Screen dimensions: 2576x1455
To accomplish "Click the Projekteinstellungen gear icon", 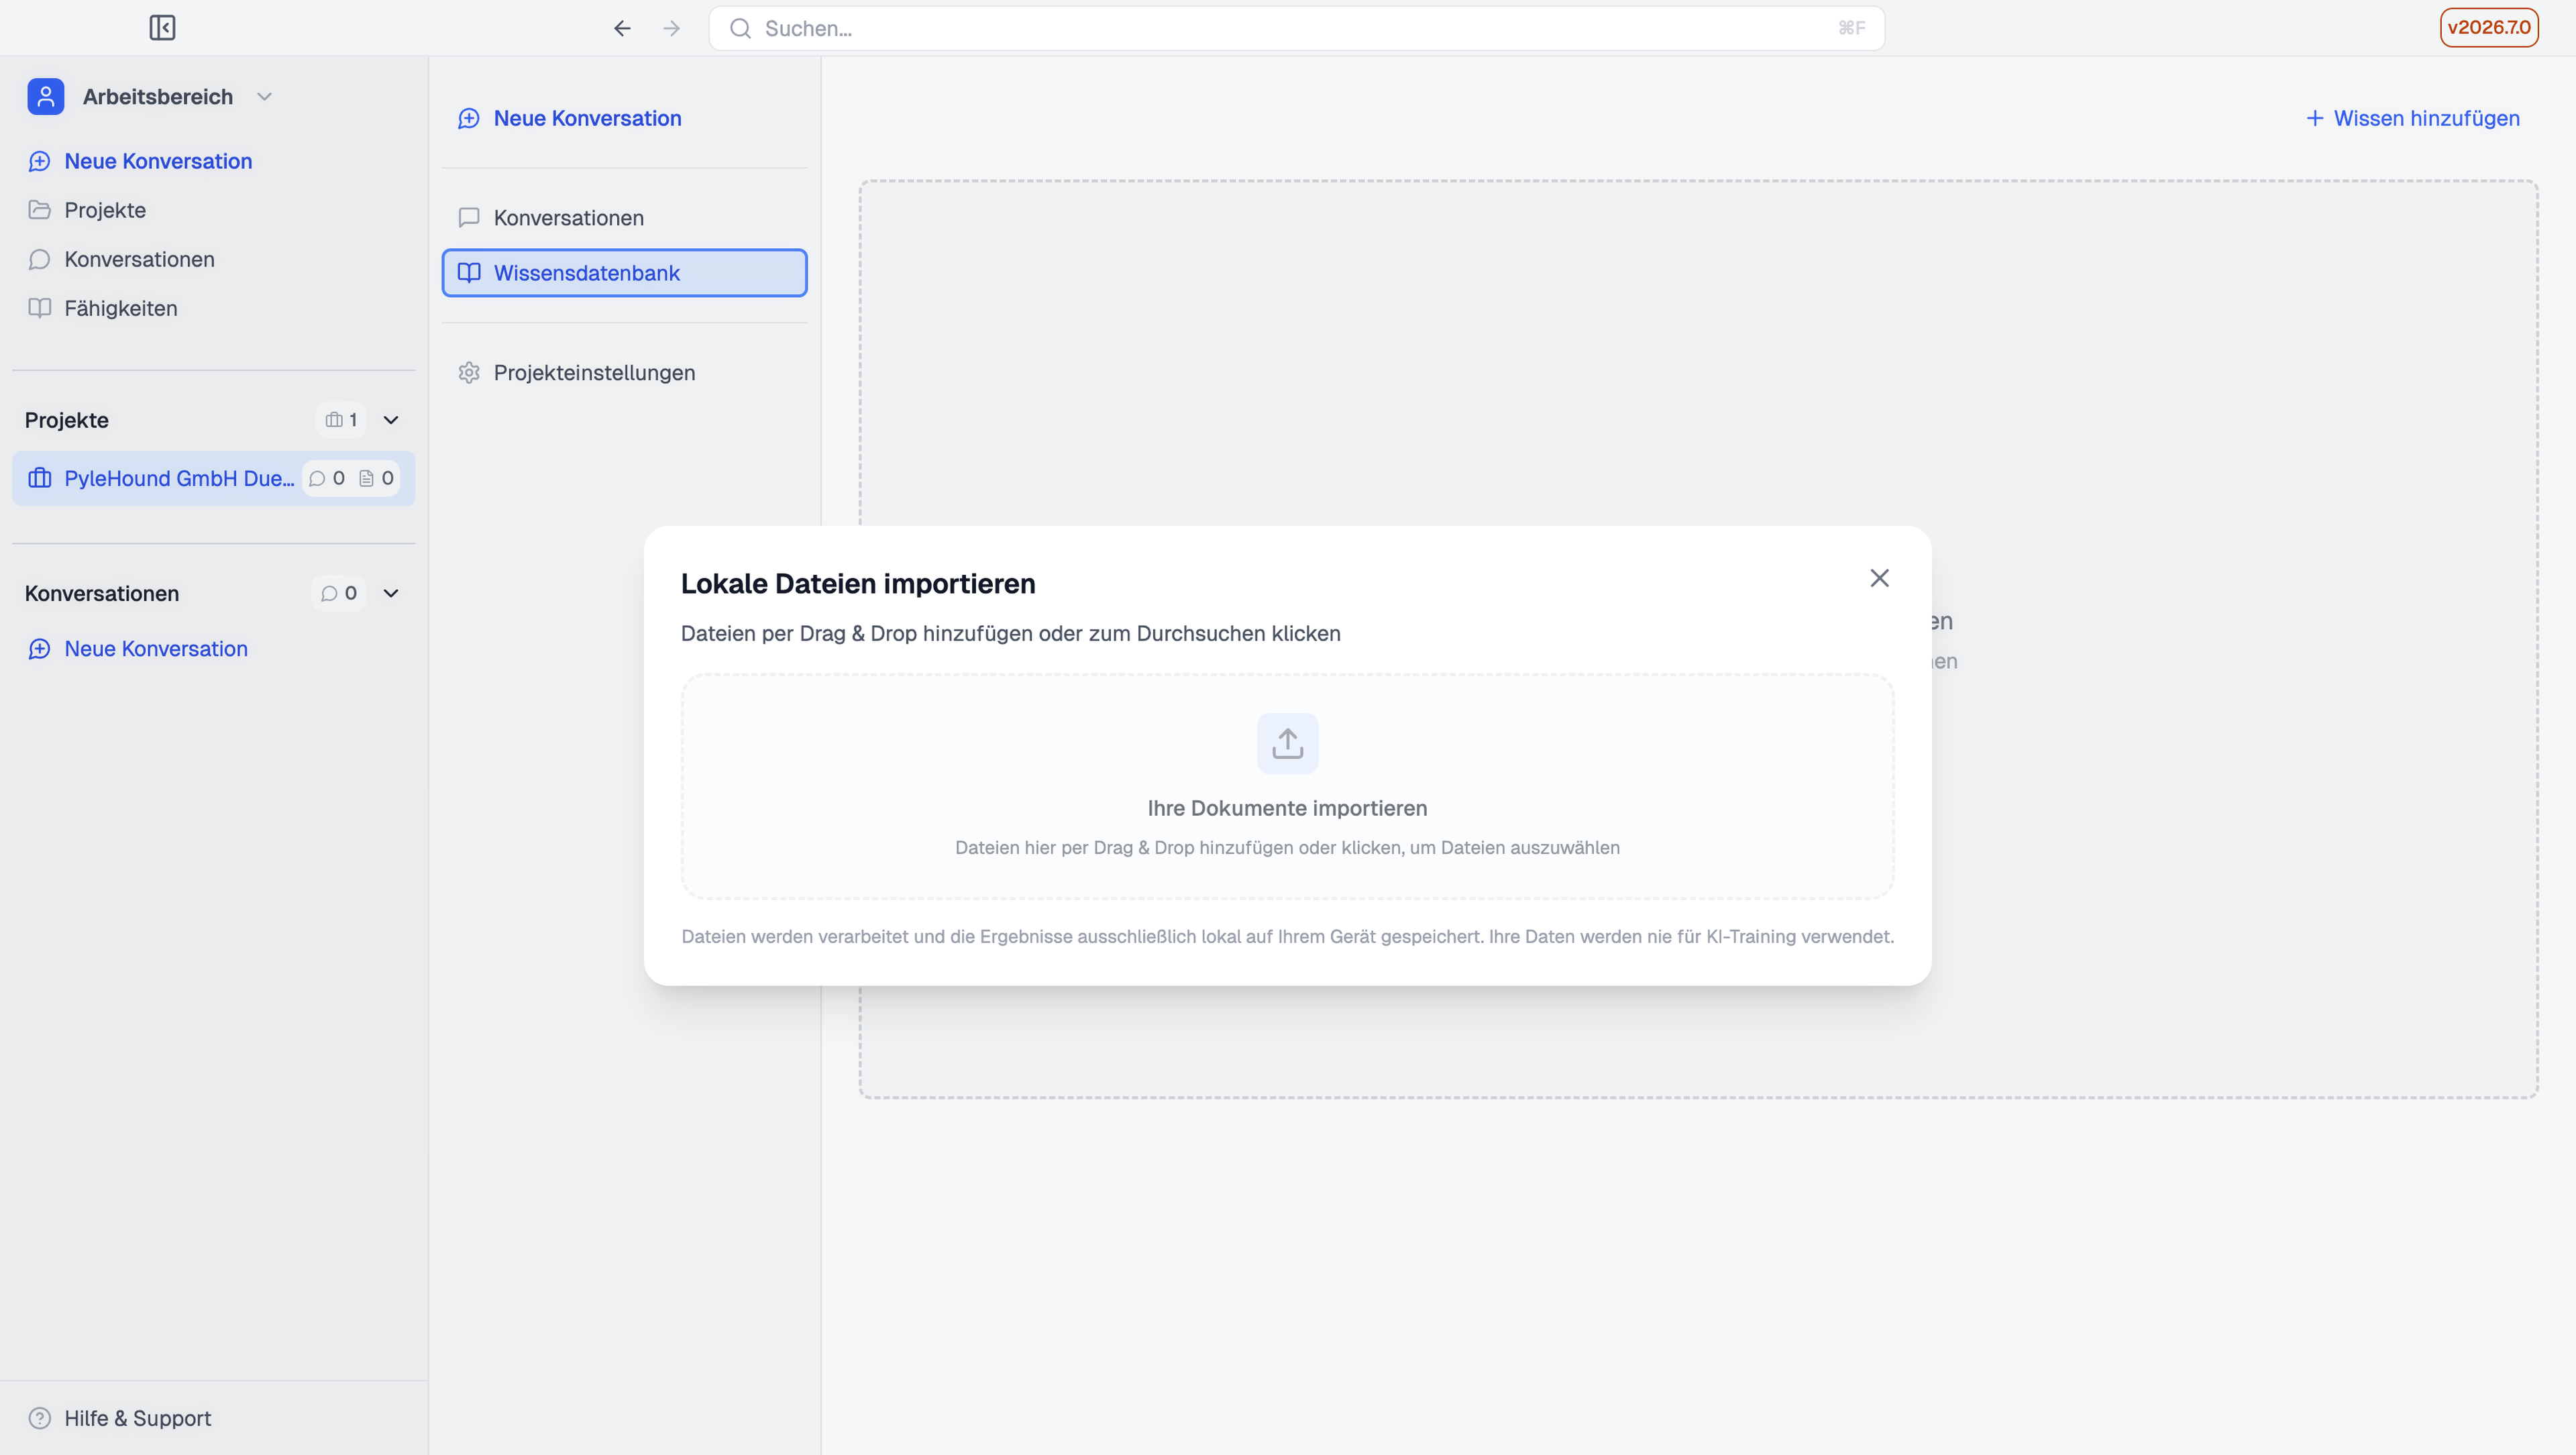I will 469,373.
